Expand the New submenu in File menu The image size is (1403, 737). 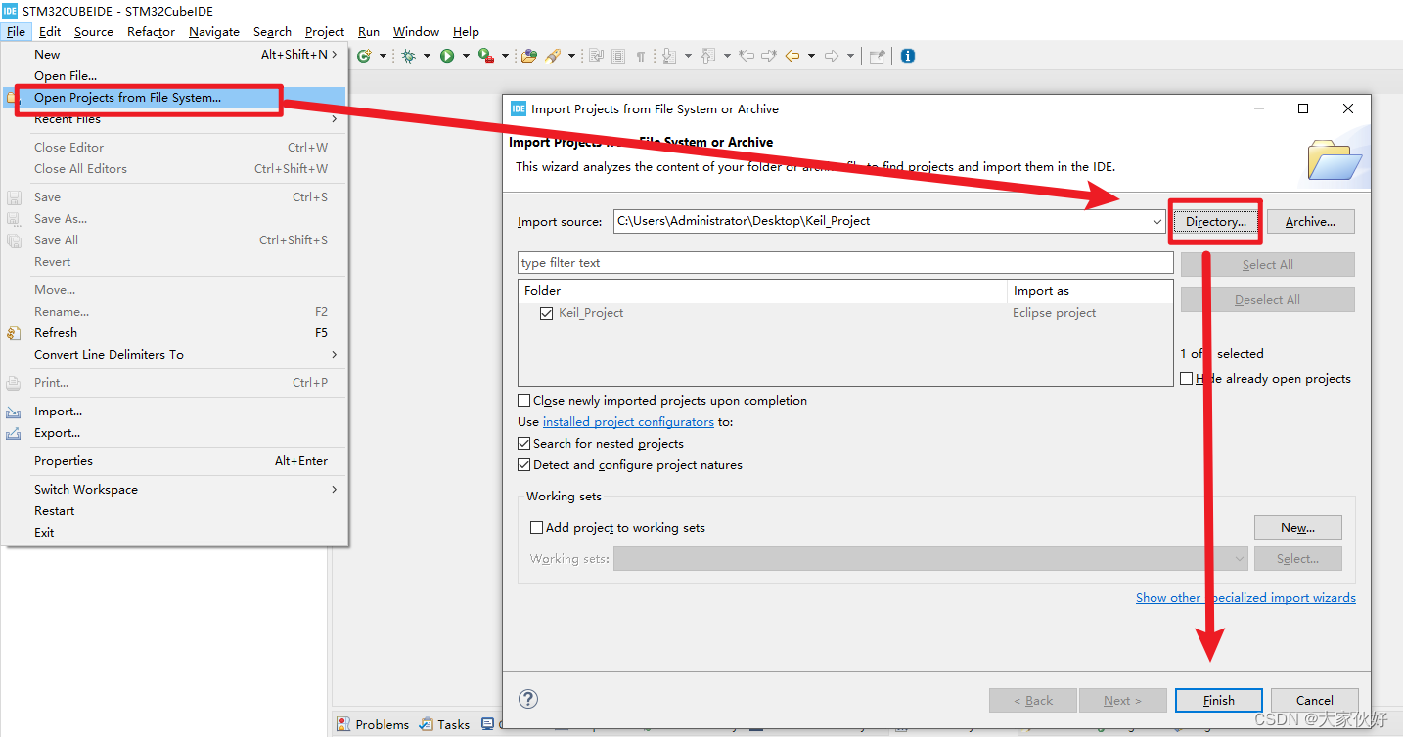174,54
